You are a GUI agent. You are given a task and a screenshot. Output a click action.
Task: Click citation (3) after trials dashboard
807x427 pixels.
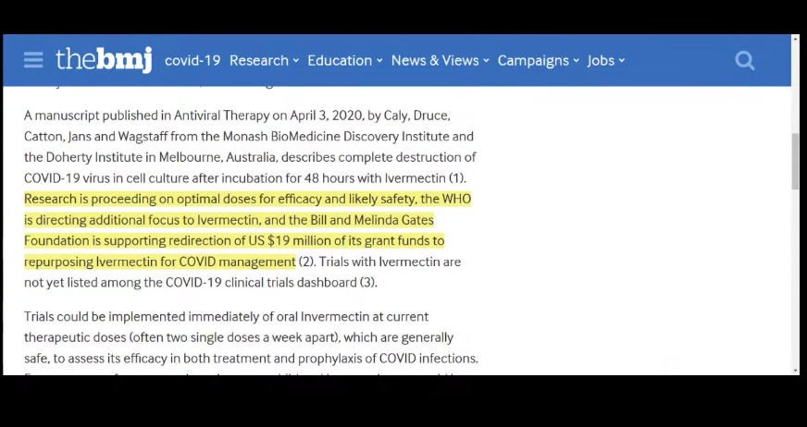coord(367,283)
